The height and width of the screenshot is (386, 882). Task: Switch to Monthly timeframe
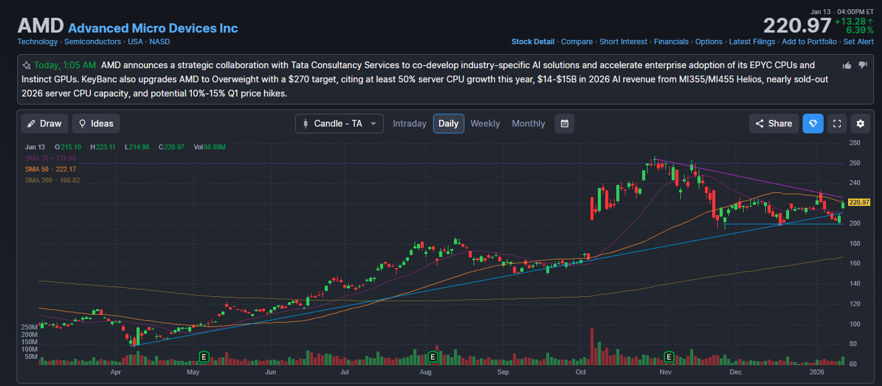pyautogui.click(x=528, y=124)
